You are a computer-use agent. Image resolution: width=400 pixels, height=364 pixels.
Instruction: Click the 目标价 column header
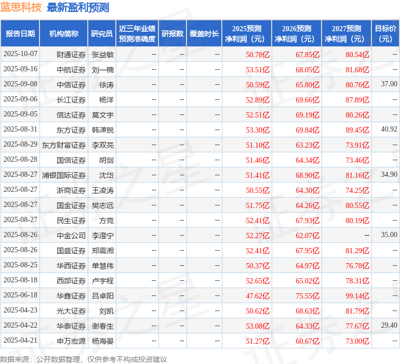point(385,34)
